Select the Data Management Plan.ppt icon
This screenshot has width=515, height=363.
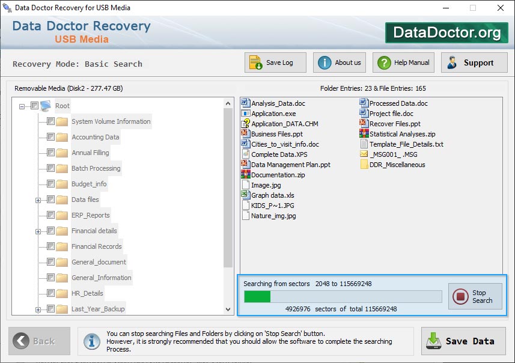point(245,164)
